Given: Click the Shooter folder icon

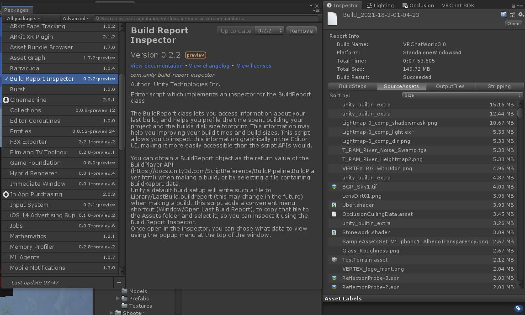Looking at the screenshot, I should coord(118,313).
